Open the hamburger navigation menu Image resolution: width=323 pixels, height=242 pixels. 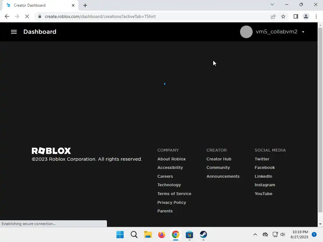pos(14,32)
